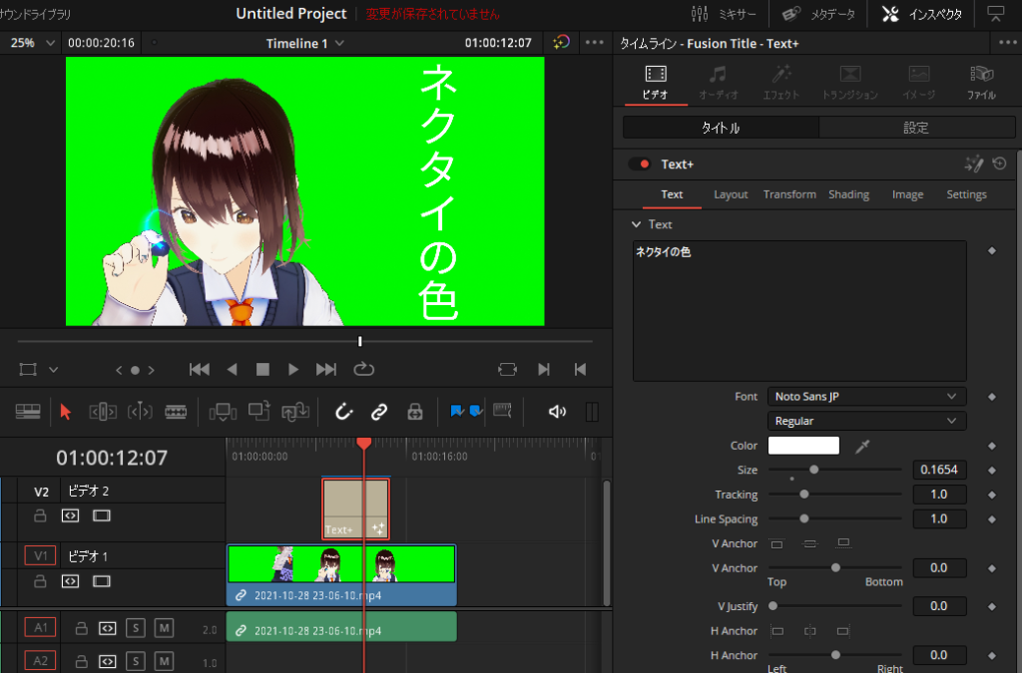Toggle position lock icon

pyautogui.click(x=414, y=412)
